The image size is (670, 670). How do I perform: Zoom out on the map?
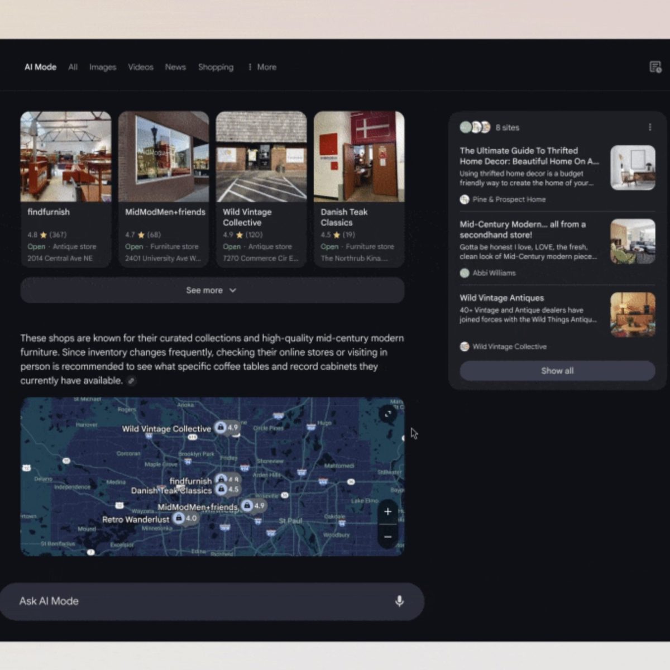(x=388, y=537)
